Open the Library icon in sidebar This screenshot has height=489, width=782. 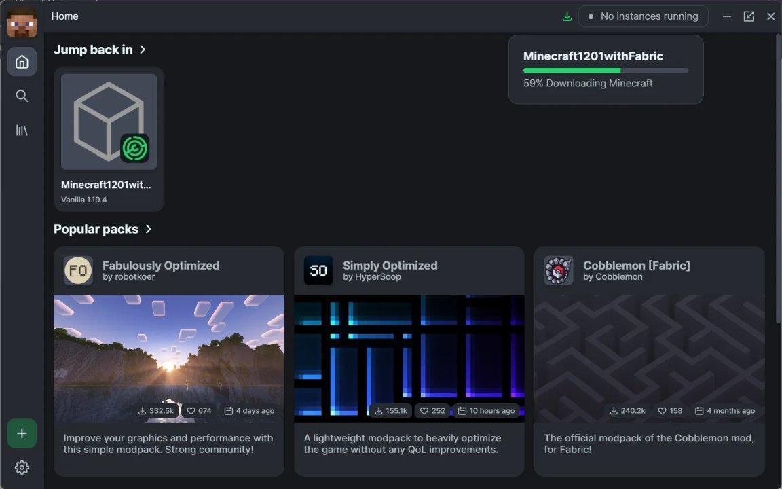(x=22, y=130)
